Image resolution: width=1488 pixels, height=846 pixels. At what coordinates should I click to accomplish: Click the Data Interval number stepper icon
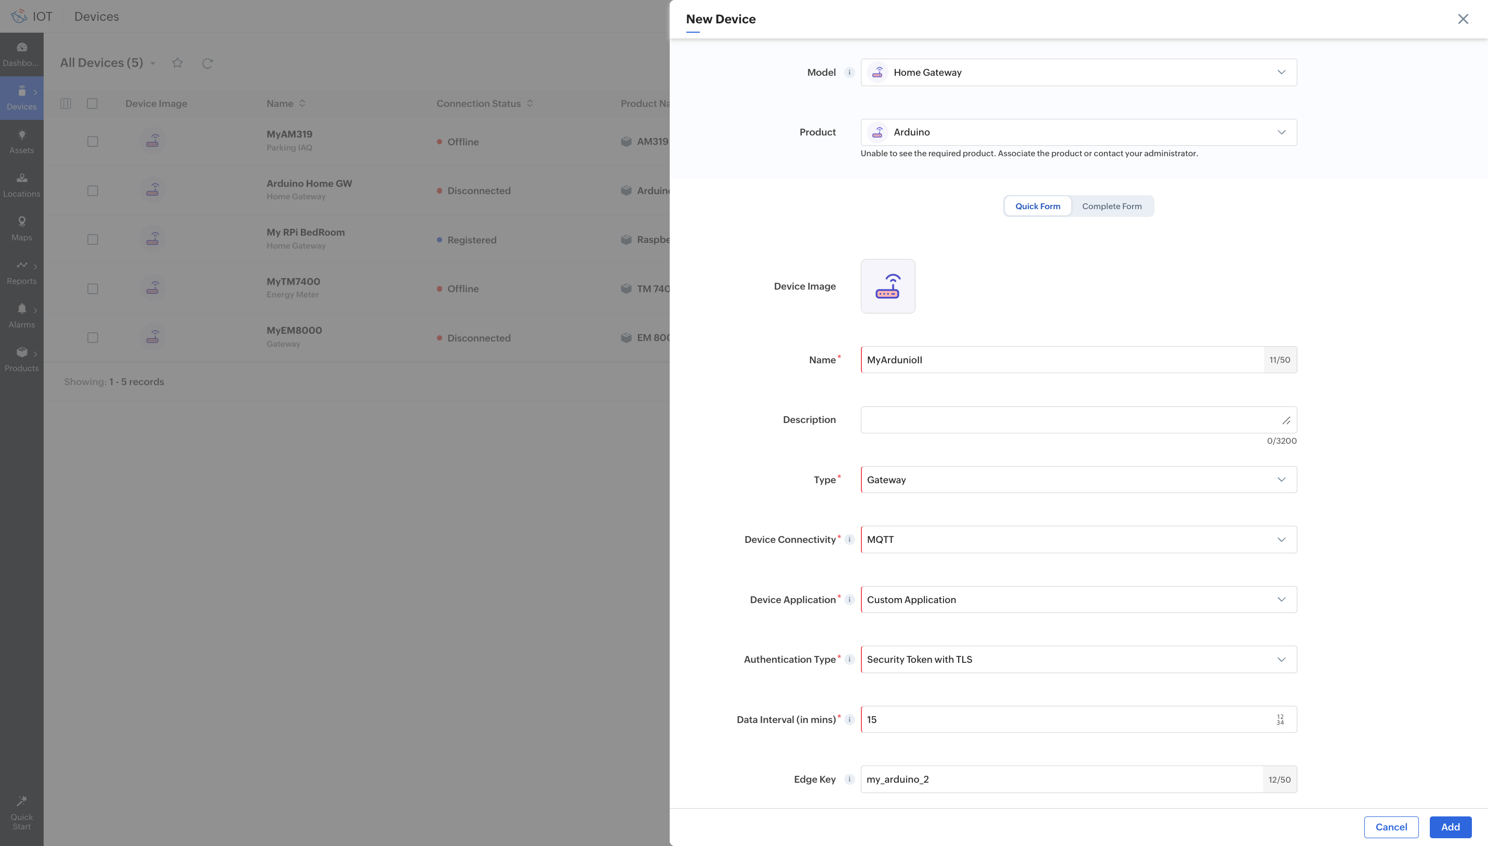1280,720
